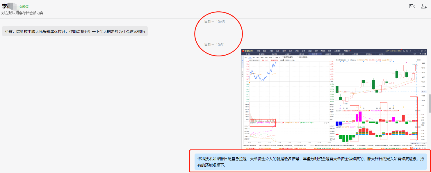Click the add member icon
The width and height of the screenshot is (431, 173).
pyautogui.click(x=423, y=6)
